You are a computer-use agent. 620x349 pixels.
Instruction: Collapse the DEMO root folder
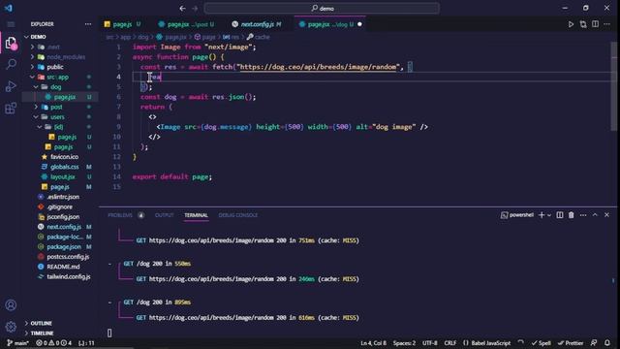tap(39, 37)
